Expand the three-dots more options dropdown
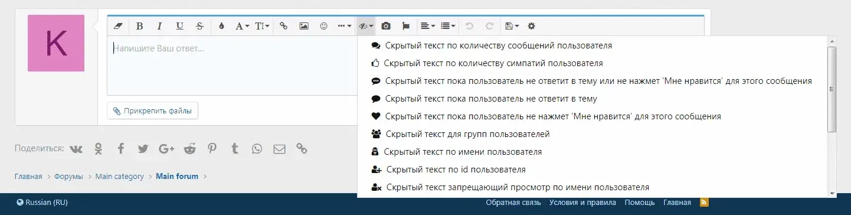The width and height of the screenshot is (851, 215). [x=344, y=26]
